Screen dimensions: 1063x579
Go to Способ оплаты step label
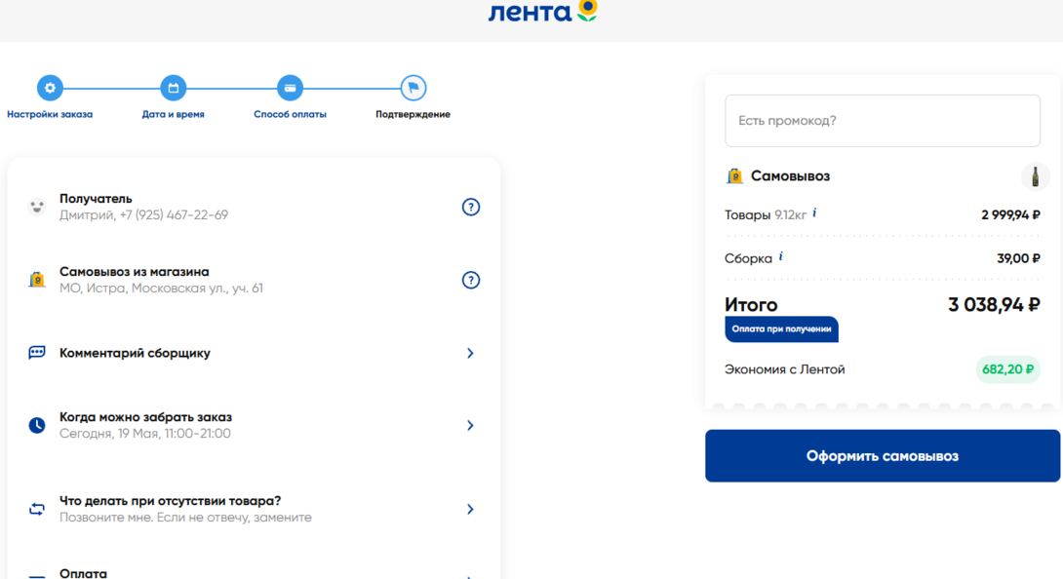pyautogui.click(x=290, y=114)
